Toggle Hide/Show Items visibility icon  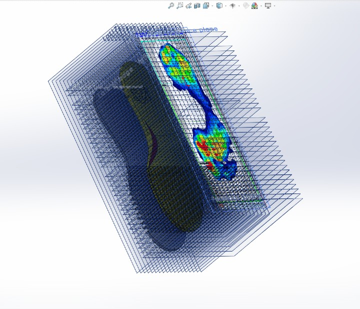tap(232, 5)
